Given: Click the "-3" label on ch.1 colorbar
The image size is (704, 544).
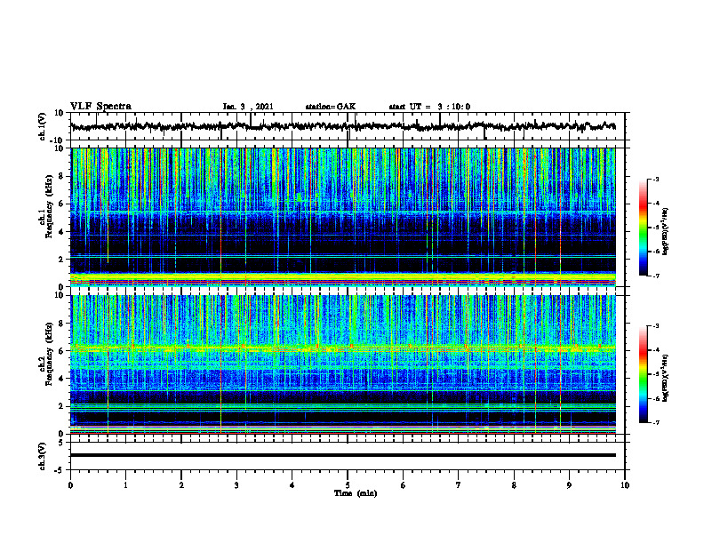Looking at the screenshot, I should (x=655, y=179).
